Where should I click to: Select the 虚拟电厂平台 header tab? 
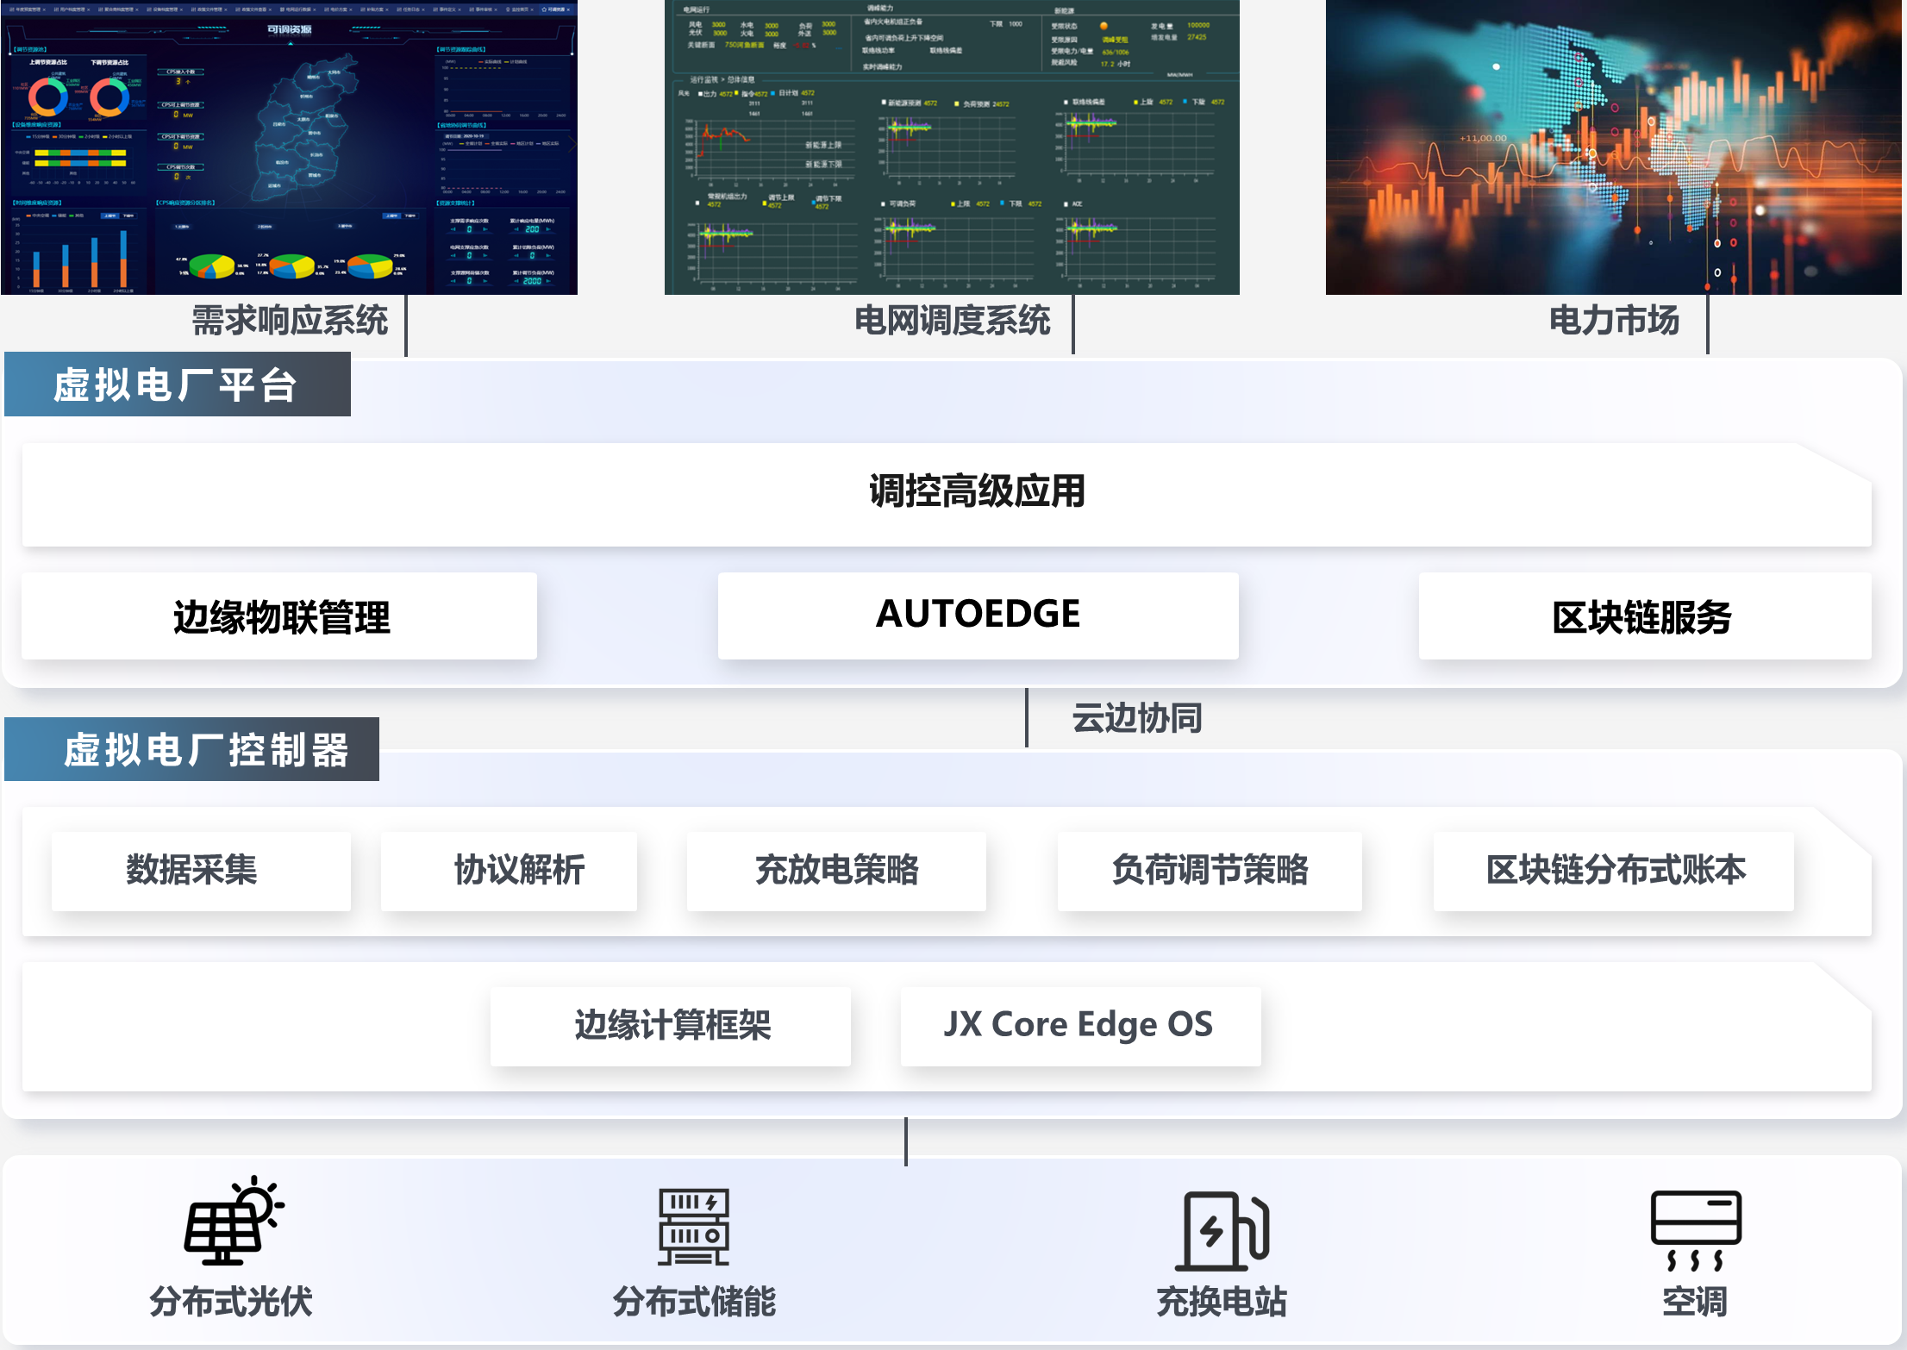pos(177,384)
